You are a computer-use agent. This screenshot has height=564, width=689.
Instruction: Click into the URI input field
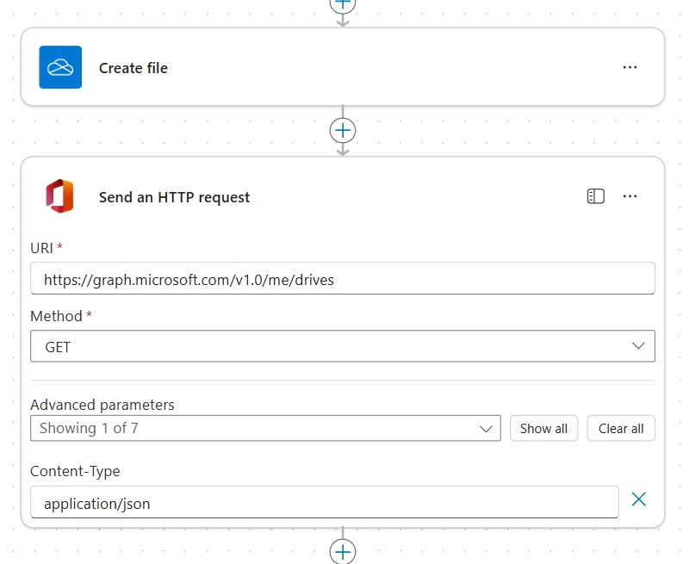click(x=342, y=279)
